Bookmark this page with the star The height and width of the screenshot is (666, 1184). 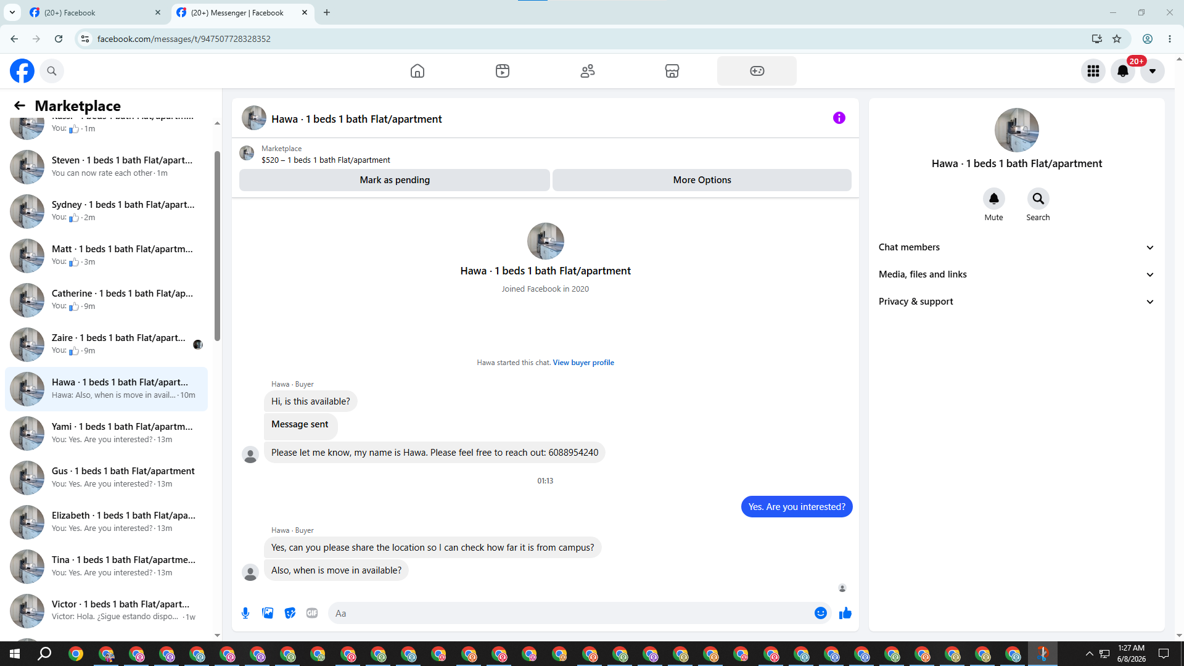[1117, 39]
